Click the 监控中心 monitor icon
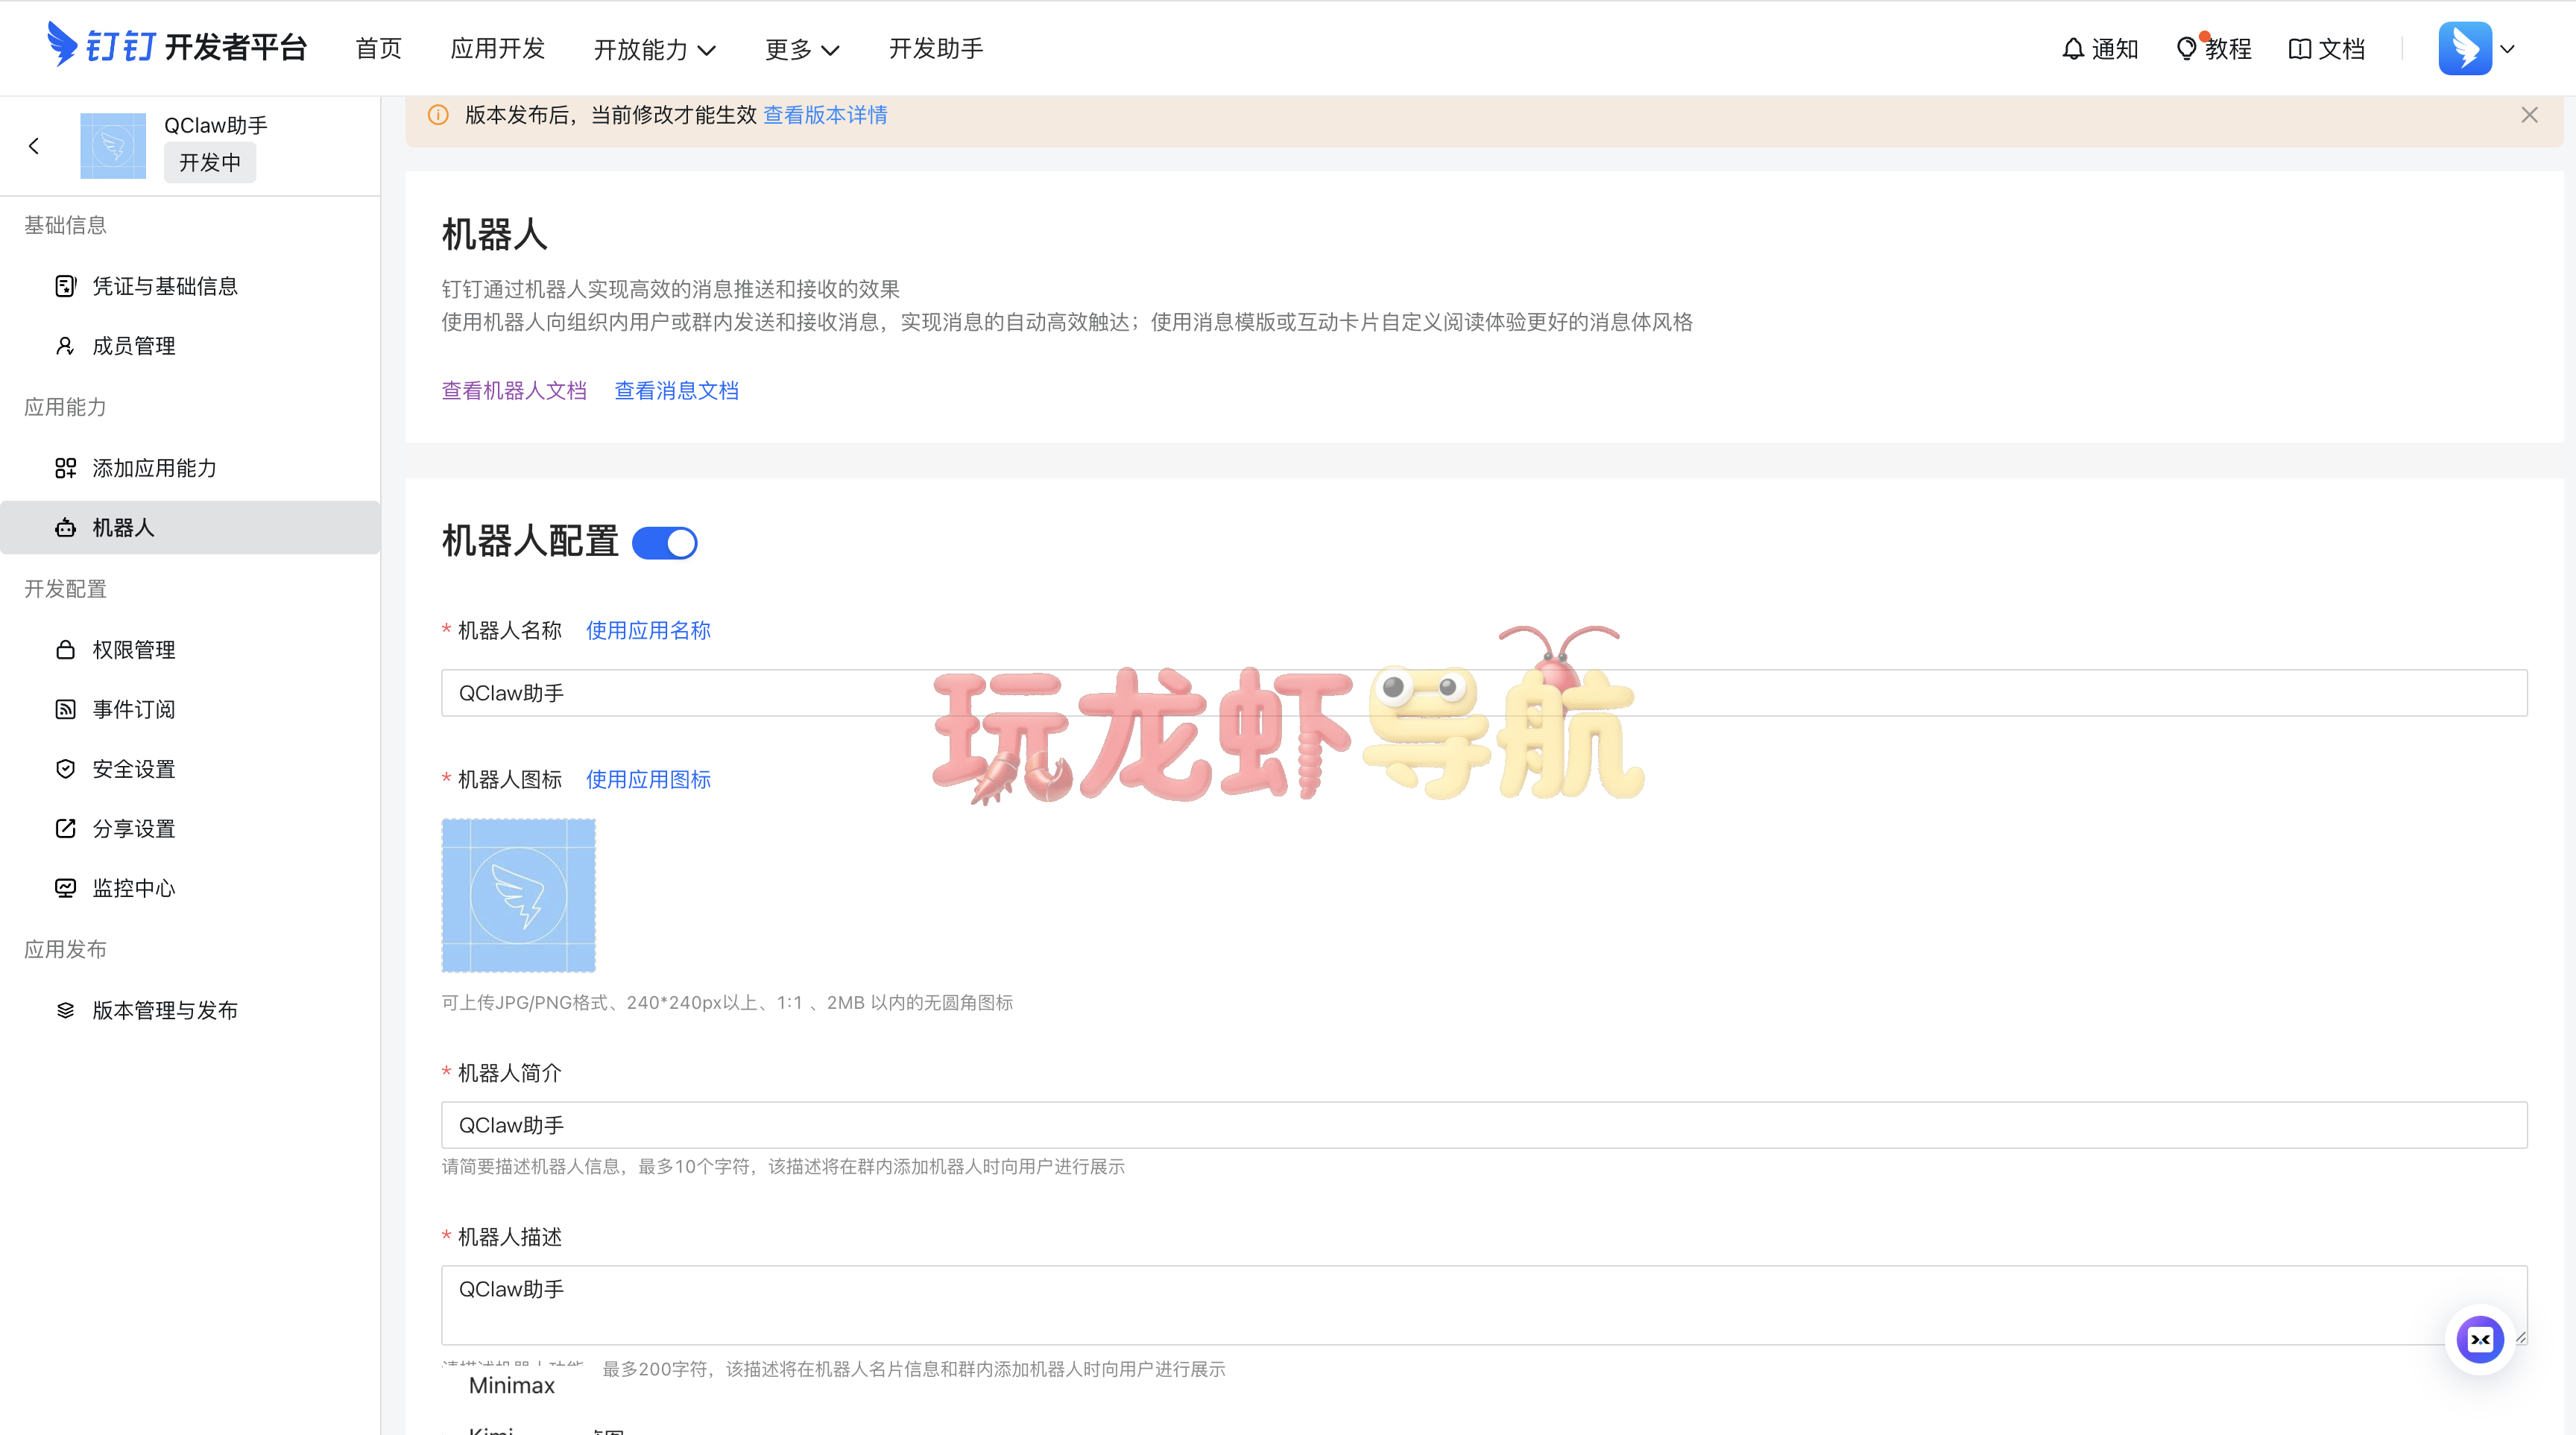Screen dimensions: 2576x1435 [65, 887]
